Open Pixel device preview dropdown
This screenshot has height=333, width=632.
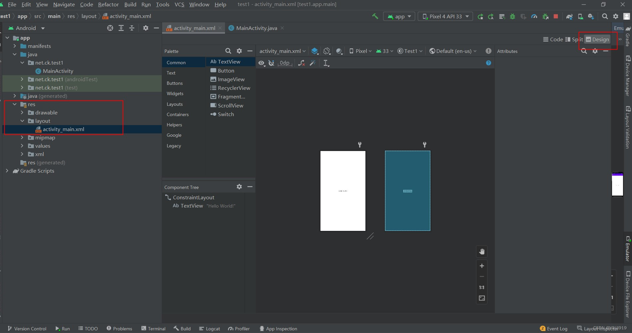coord(360,51)
